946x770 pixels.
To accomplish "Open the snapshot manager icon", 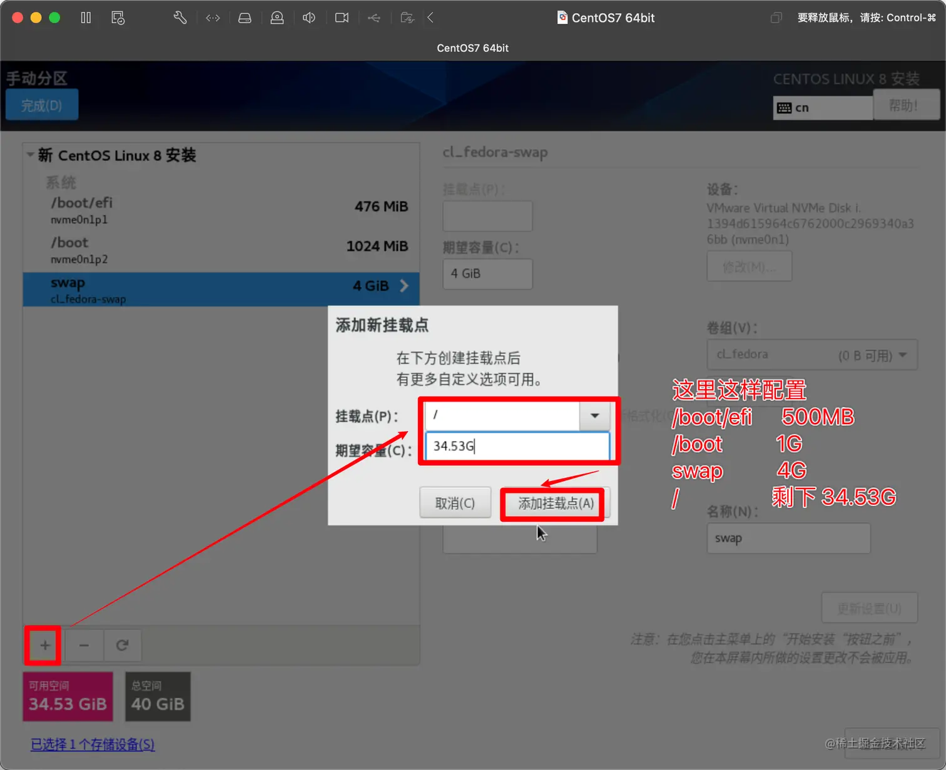I will coord(118,18).
